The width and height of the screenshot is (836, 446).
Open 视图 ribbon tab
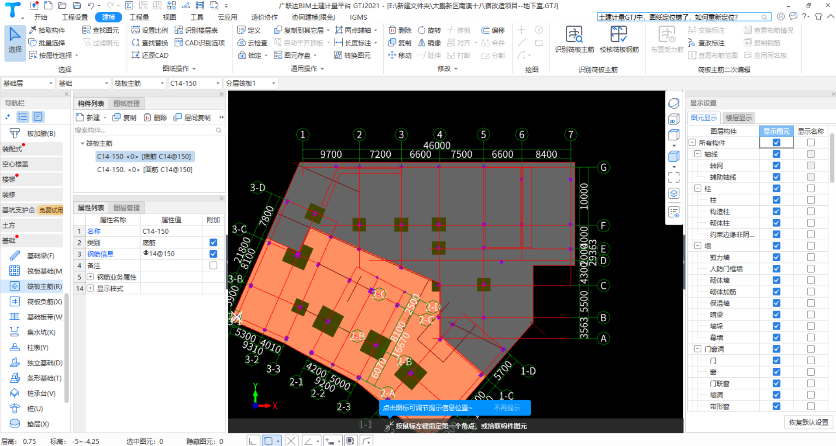[169, 17]
